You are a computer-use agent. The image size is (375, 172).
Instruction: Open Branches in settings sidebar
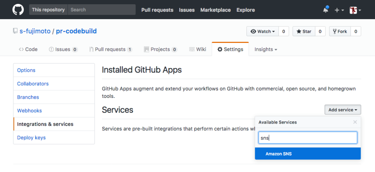point(54,97)
